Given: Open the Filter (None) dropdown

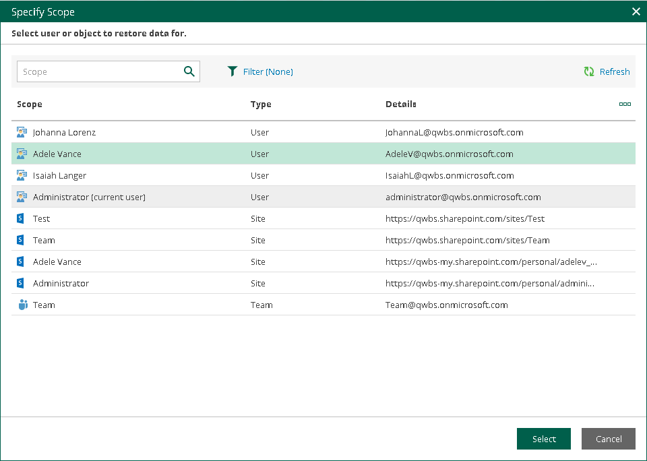Looking at the screenshot, I should 268,71.
